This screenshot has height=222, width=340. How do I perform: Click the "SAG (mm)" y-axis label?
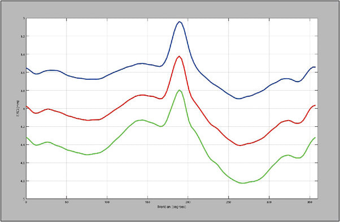click(18, 109)
